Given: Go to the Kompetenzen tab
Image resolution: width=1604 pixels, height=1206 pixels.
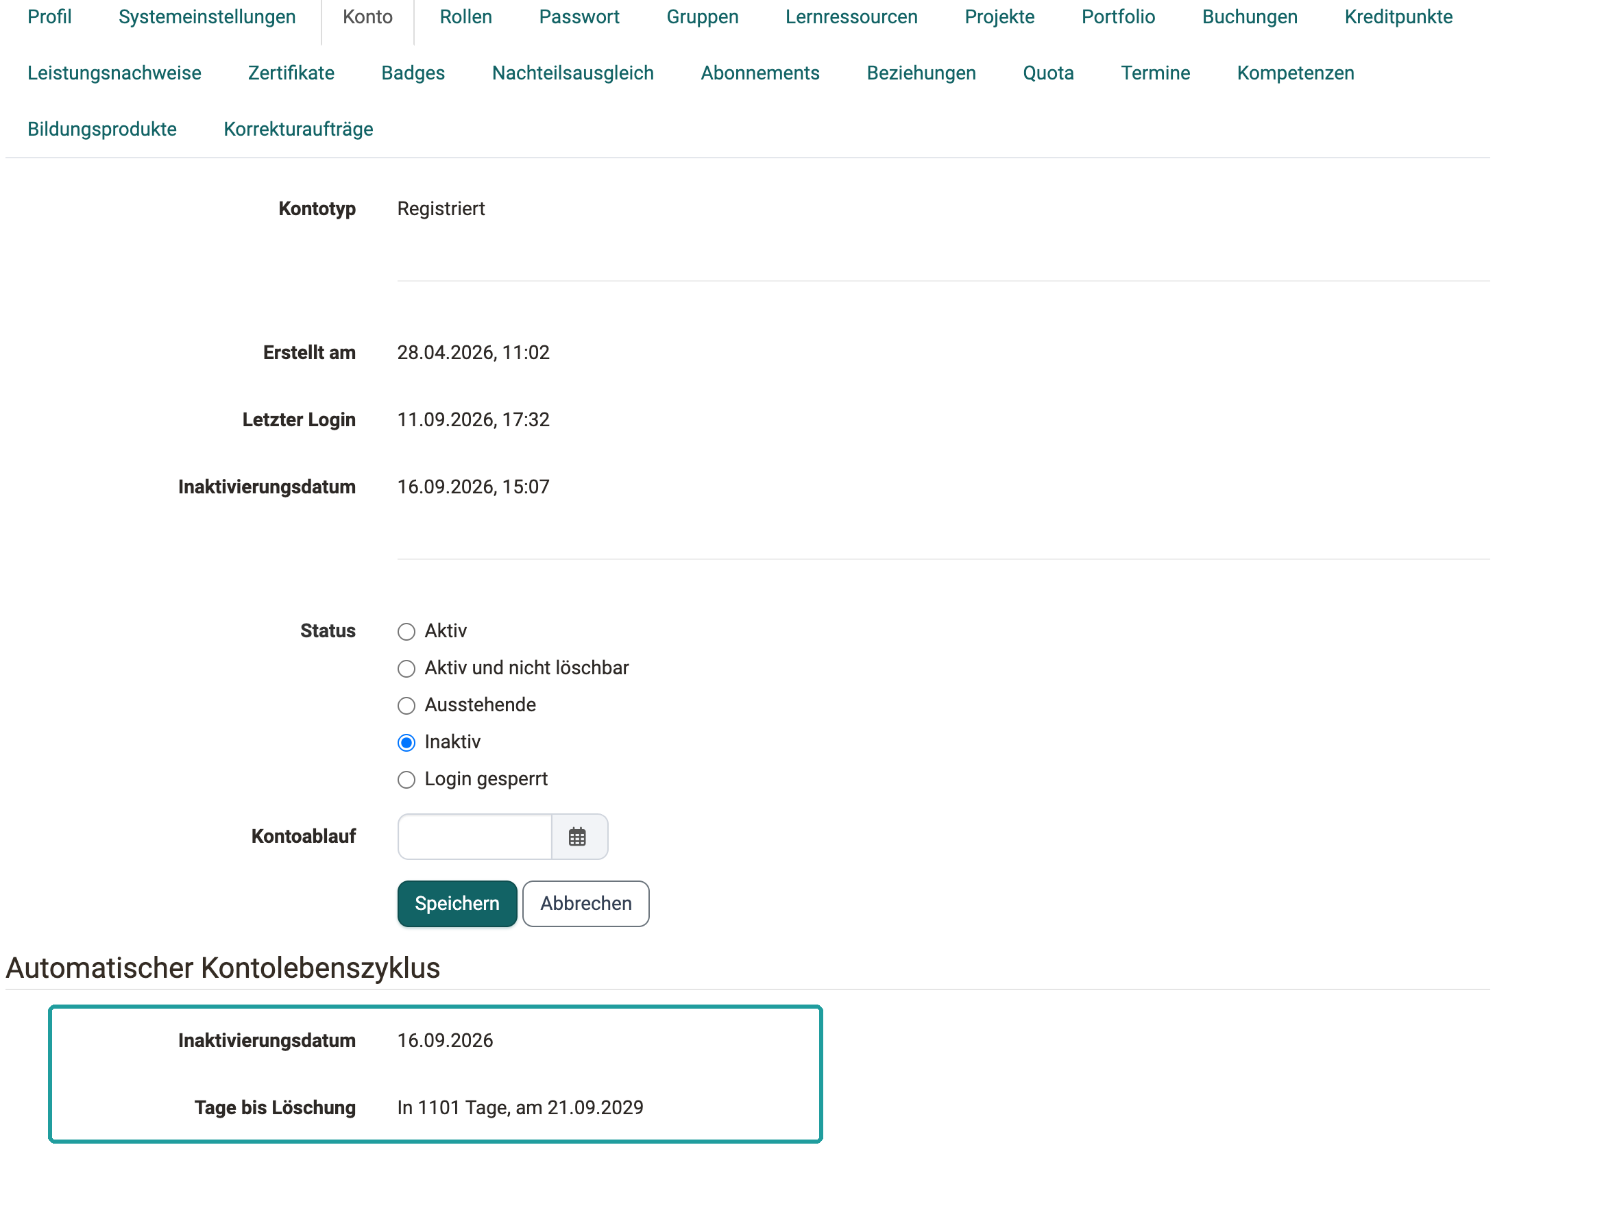Looking at the screenshot, I should pyautogui.click(x=1296, y=73).
